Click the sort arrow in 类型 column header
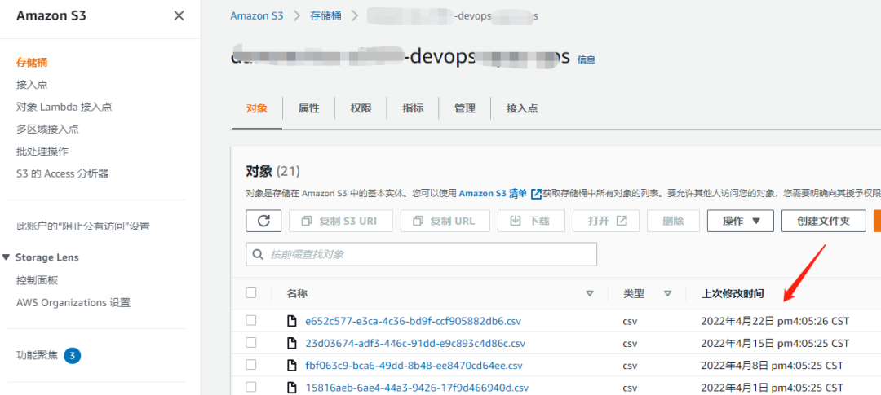 point(667,293)
